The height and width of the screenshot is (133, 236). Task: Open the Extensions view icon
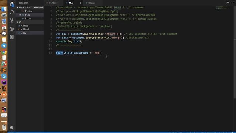point(12,37)
